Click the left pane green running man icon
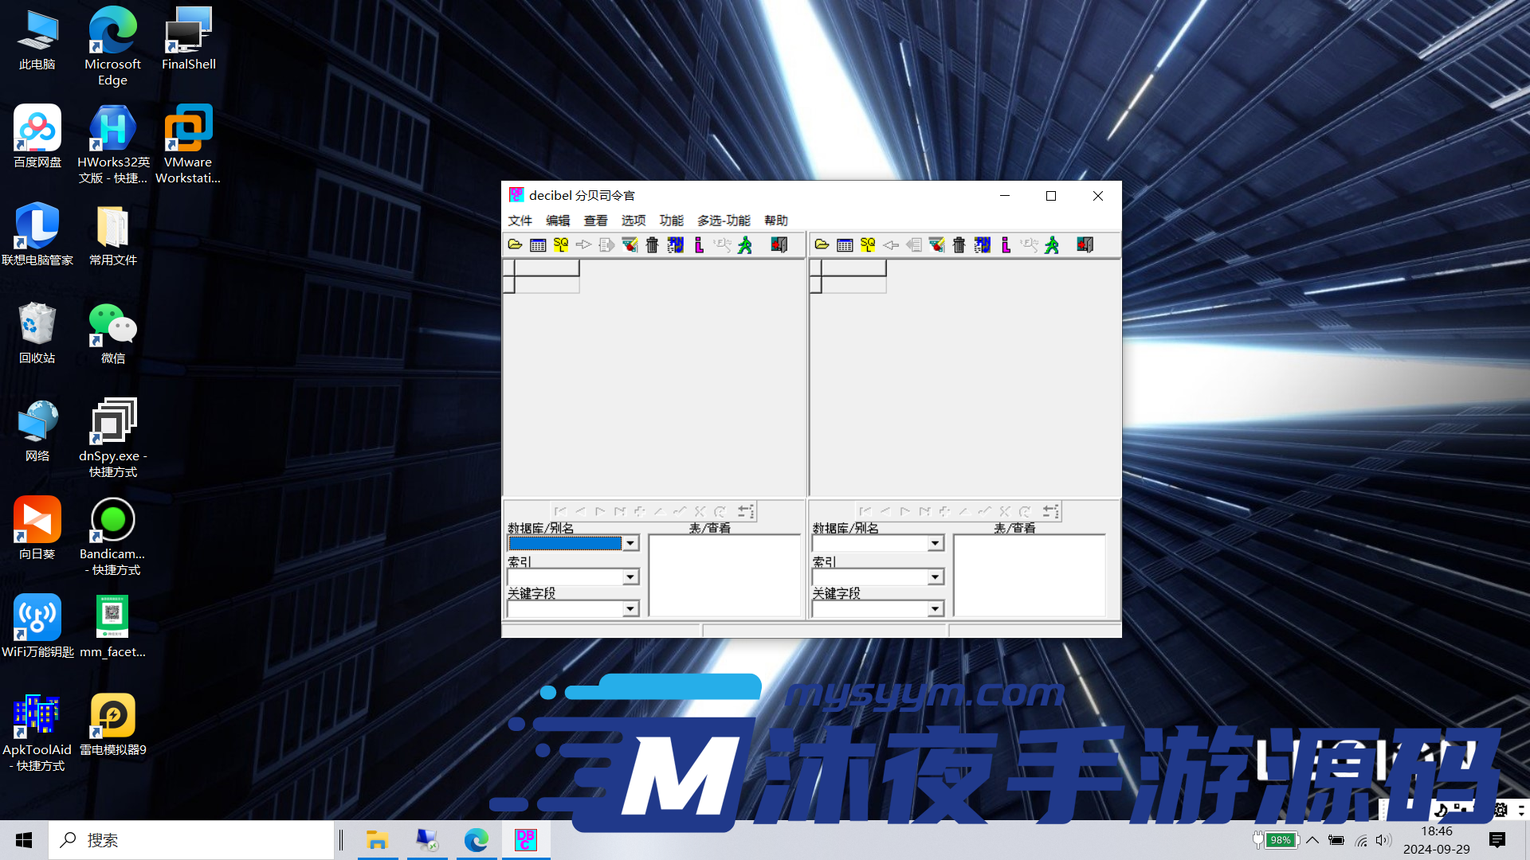Viewport: 1530px width, 860px height. pos(745,244)
